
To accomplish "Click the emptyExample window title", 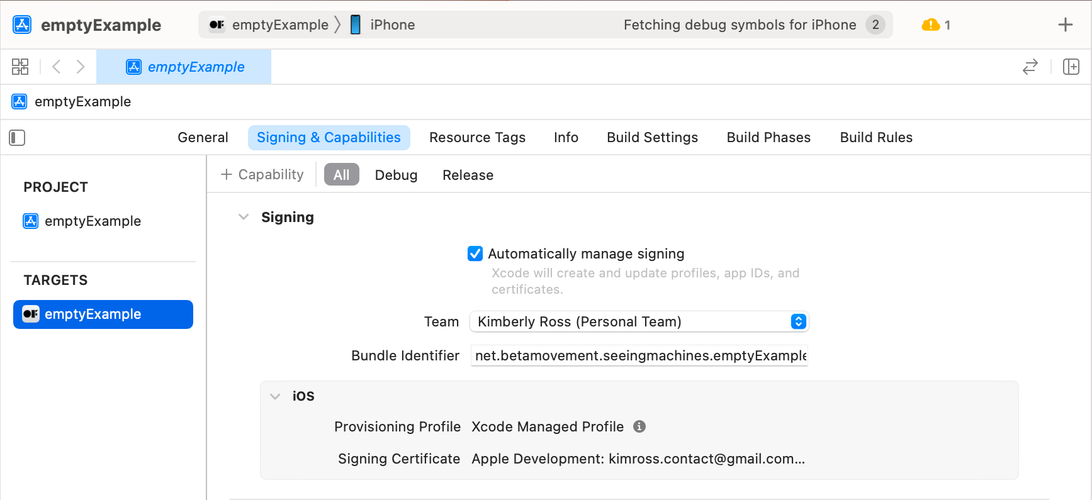I will 101,25.
